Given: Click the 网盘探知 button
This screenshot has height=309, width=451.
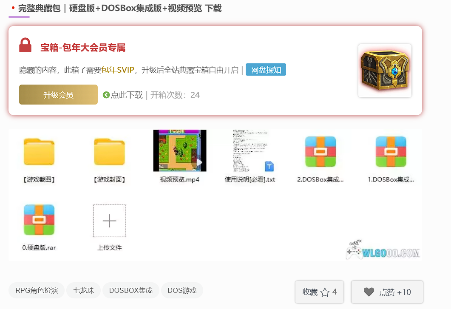Looking at the screenshot, I should (x=266, y=70).
